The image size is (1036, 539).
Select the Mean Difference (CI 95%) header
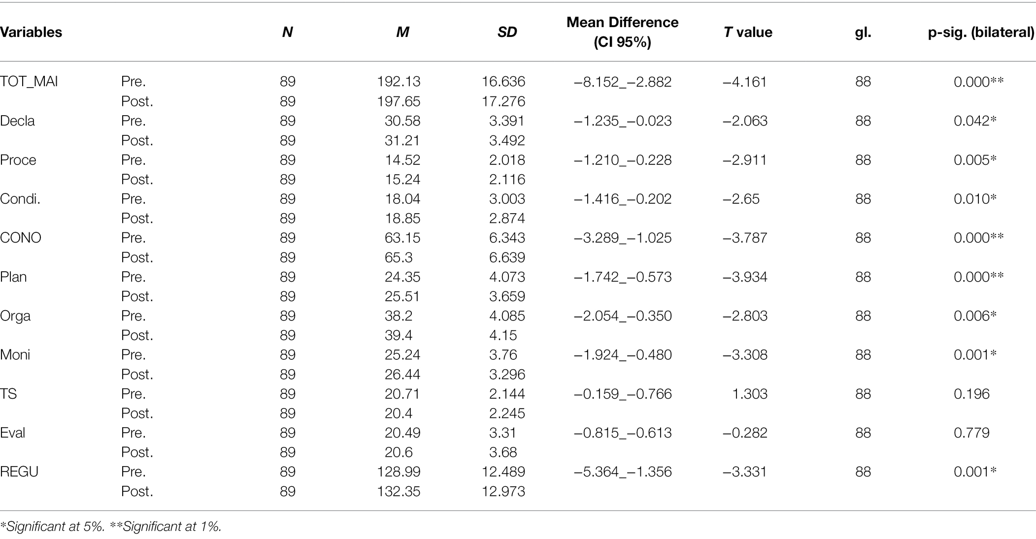[622, 32]
